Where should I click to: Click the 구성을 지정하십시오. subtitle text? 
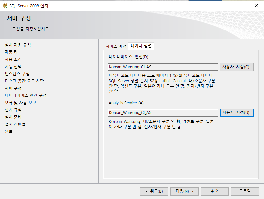coord(31,29)
